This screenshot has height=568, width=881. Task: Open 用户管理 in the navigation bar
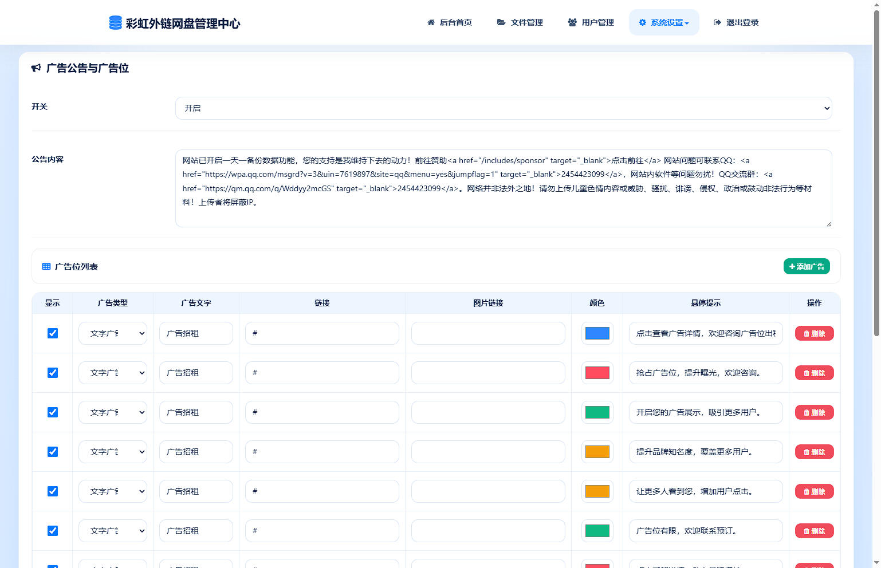pos(591,22)
